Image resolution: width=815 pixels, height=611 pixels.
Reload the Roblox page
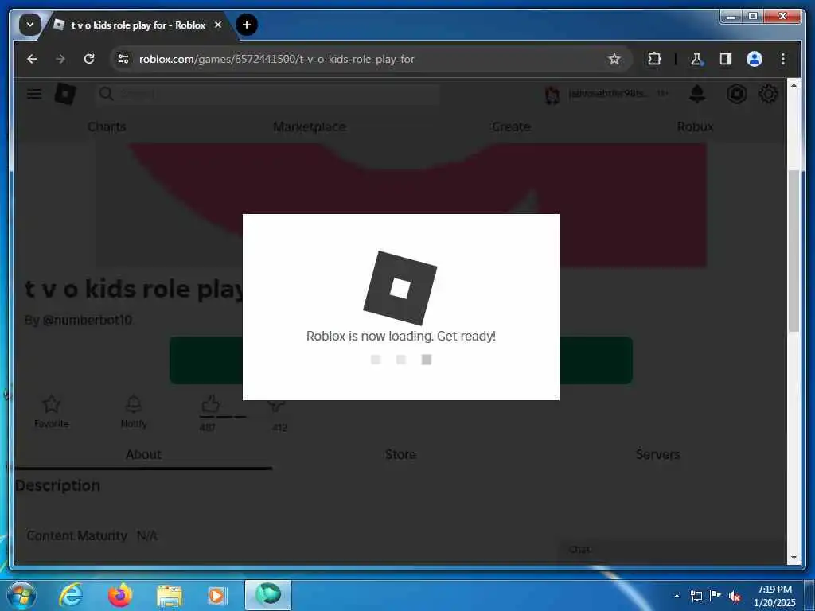(x=89, y=59)
